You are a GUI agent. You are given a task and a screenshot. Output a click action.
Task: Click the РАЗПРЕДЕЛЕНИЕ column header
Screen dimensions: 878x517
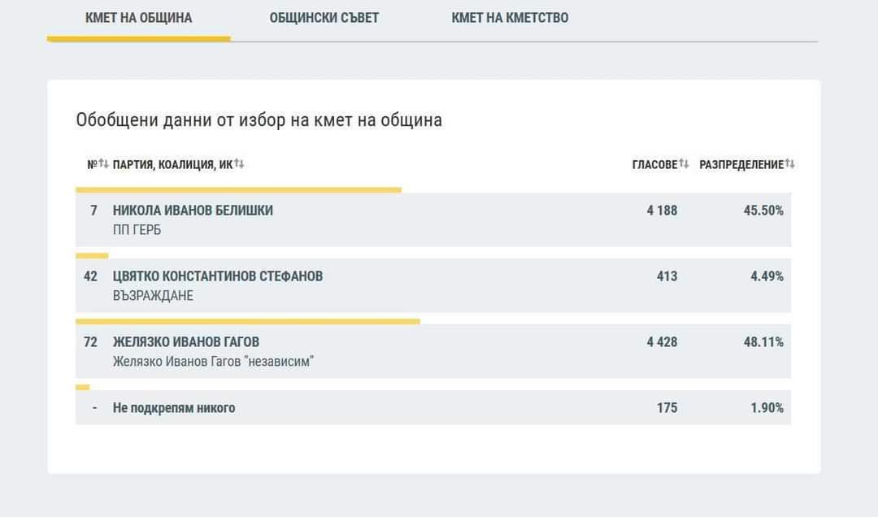click(741, 165)
